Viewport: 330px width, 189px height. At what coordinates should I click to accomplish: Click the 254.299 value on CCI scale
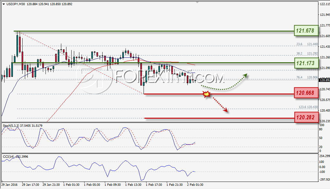pos(325,156)
